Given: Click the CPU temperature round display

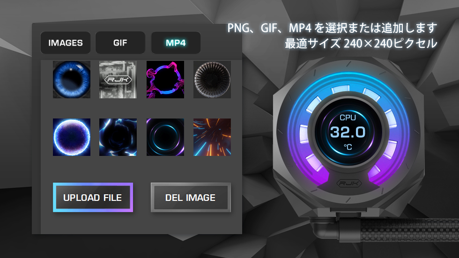Looking at the screenshot, I should [348, 132].
